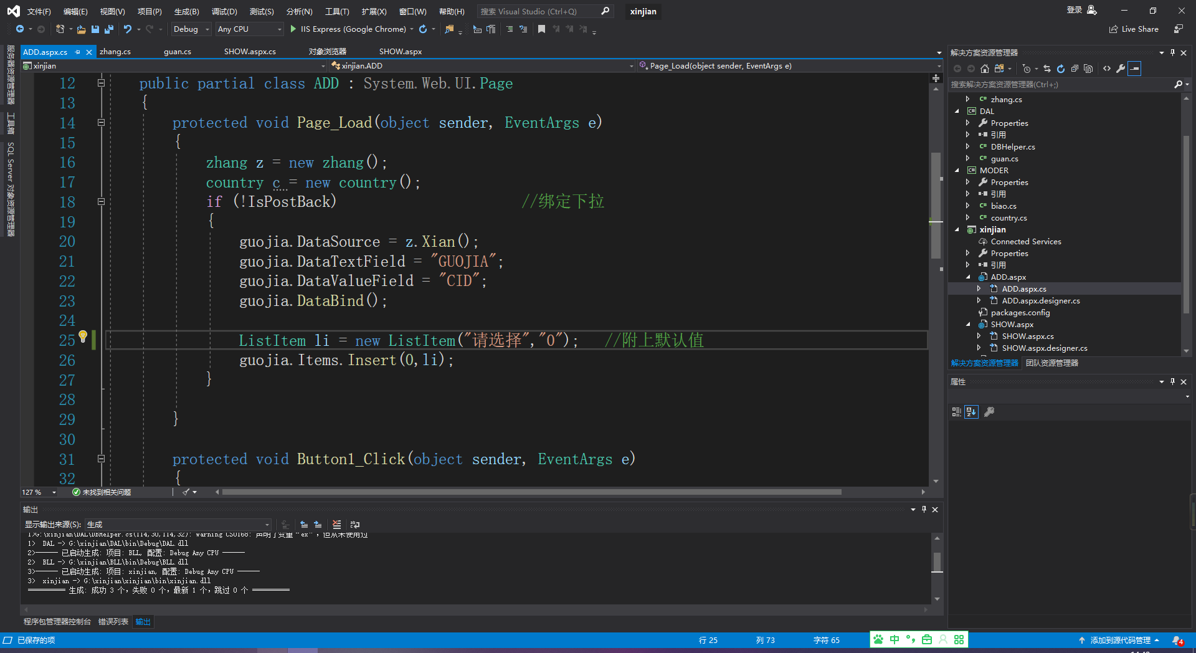Click the Visual Studio search box
This screenshot has height=653, width=1196.
pyautogui.click(x=545, y=12)
